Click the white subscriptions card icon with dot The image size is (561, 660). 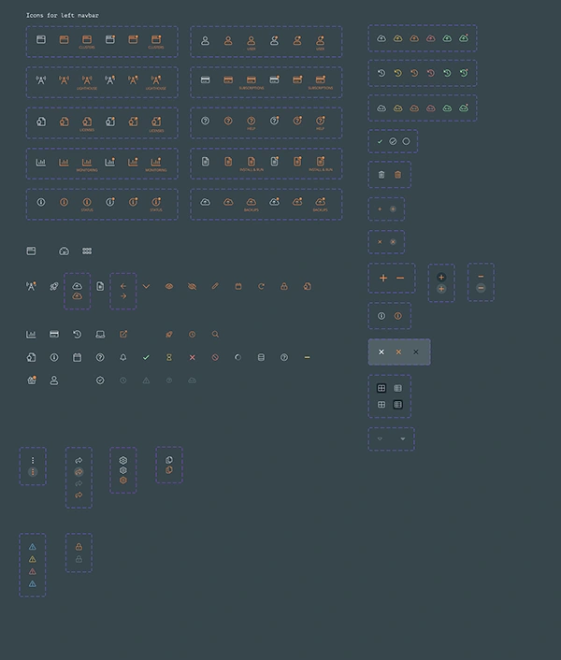coord(274,79)
